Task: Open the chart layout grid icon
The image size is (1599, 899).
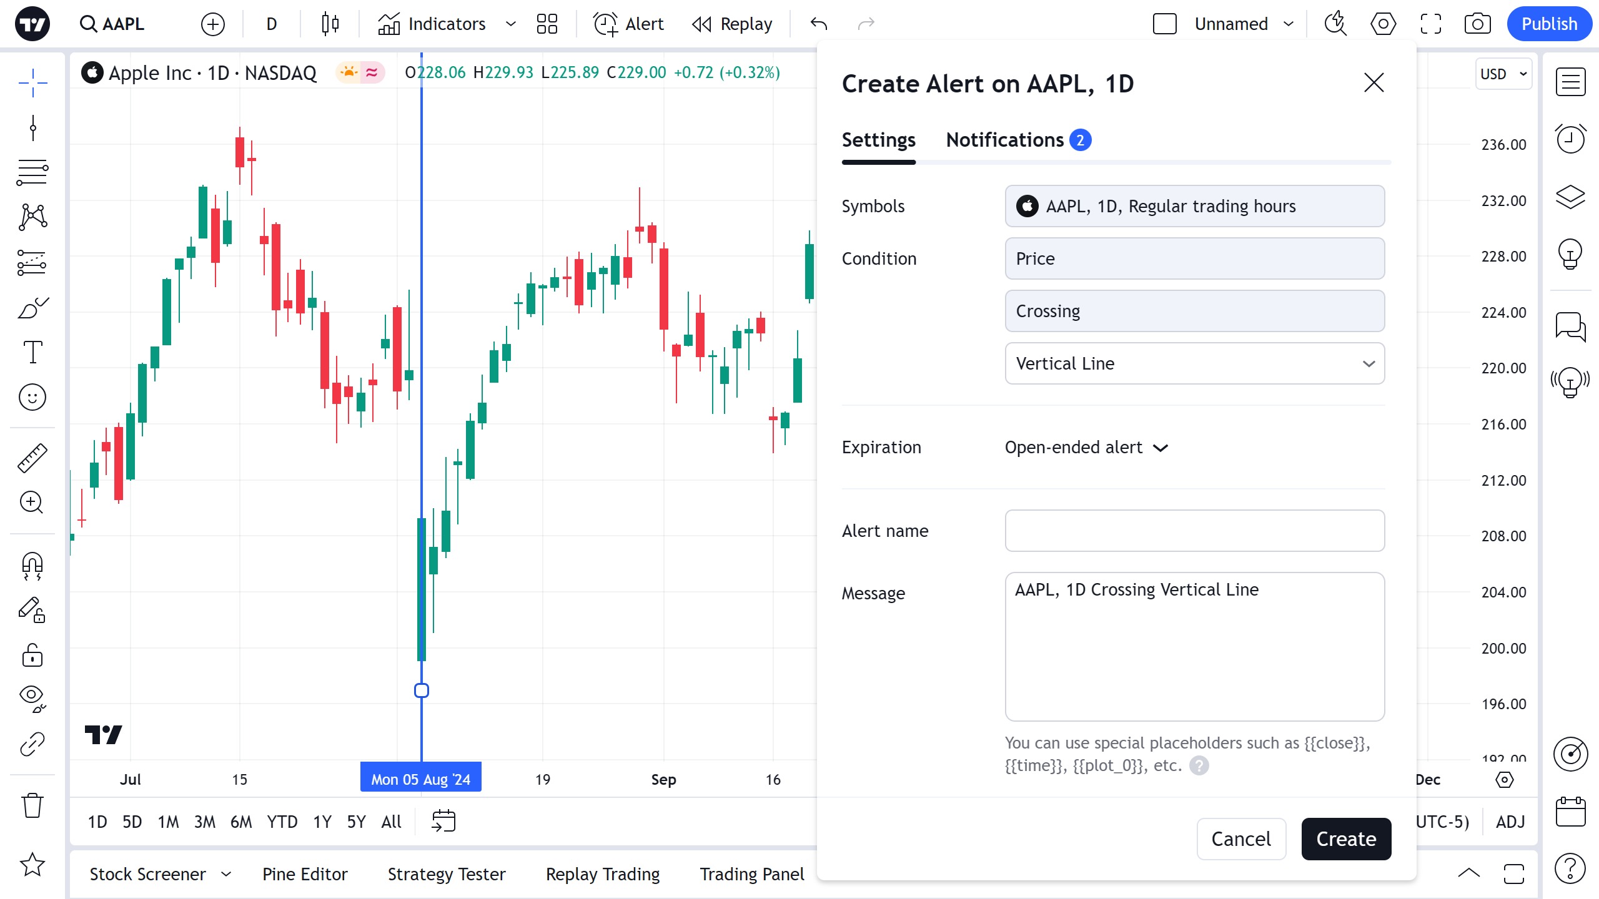Action: coord(547,24)
